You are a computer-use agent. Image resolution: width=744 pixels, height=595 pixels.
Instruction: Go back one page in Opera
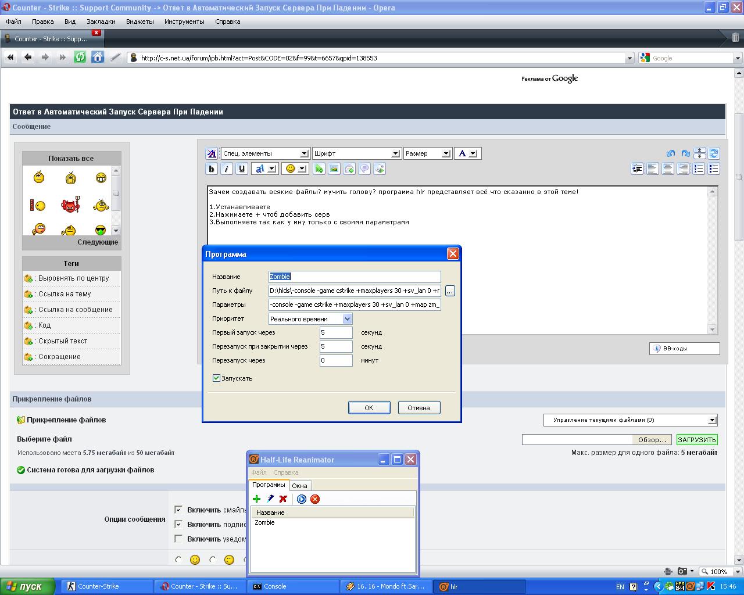27,58
